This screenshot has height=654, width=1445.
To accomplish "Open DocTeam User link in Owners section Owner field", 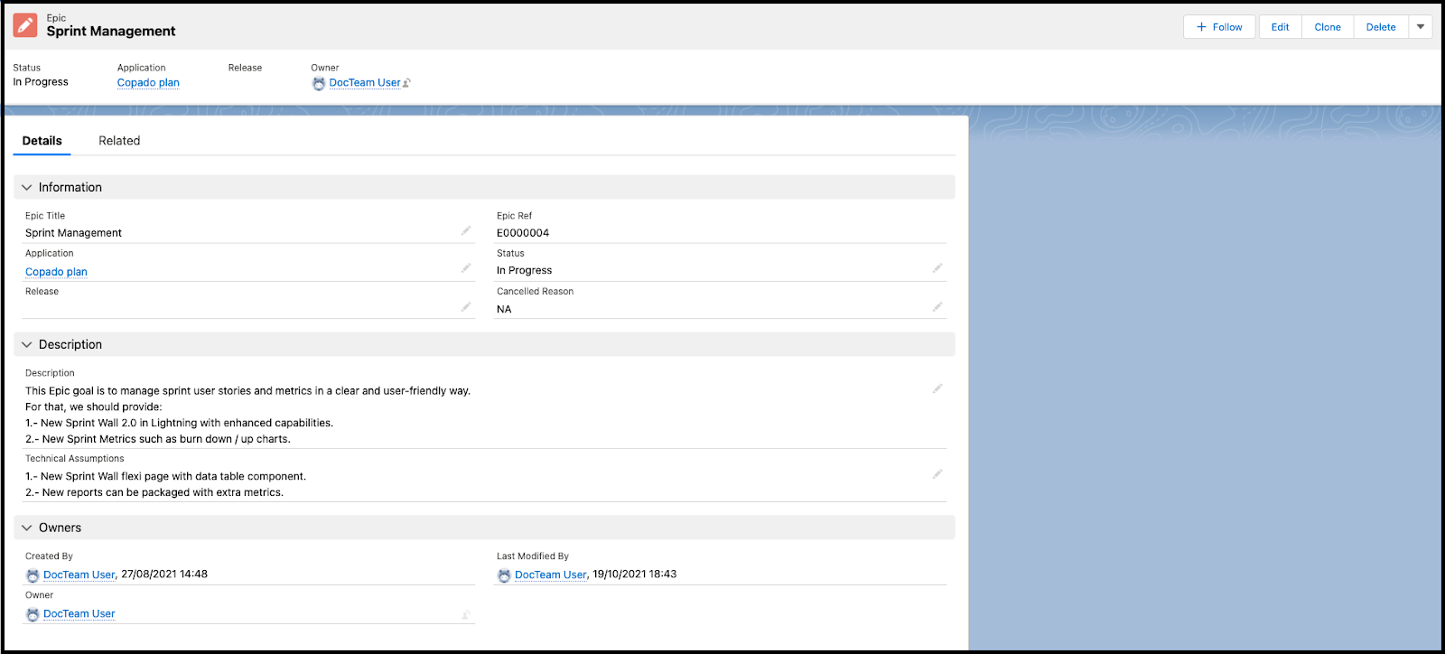I will click(x=79, y=614).
